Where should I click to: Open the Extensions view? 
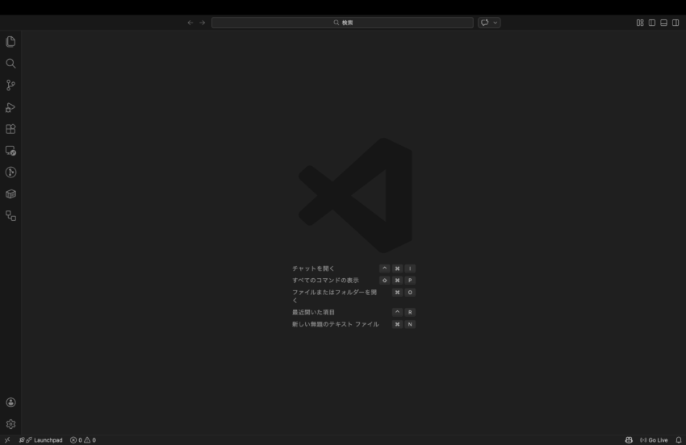tap(10, 129)
